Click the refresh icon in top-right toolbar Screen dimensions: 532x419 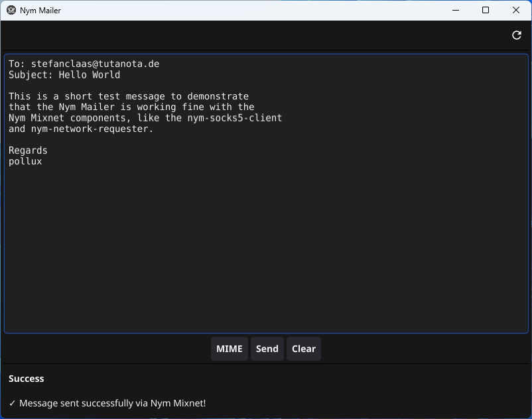pyautogui.click(x=517, y=35)
